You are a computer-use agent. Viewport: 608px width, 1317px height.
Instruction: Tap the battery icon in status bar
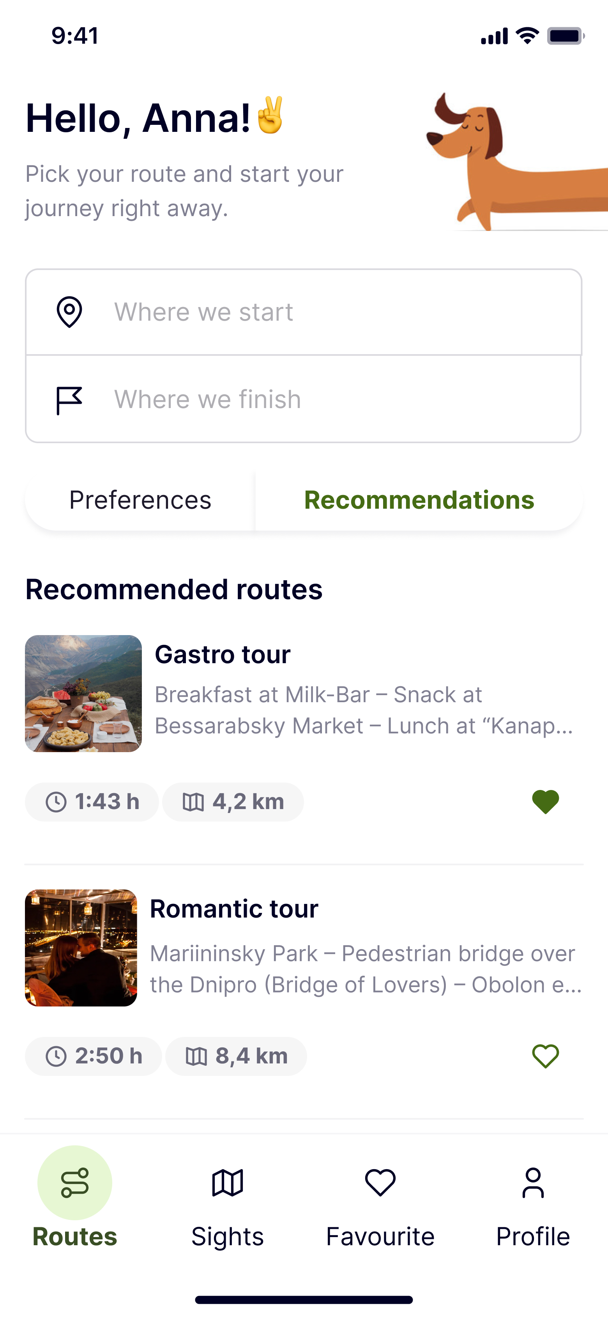[x=565, y=36]
